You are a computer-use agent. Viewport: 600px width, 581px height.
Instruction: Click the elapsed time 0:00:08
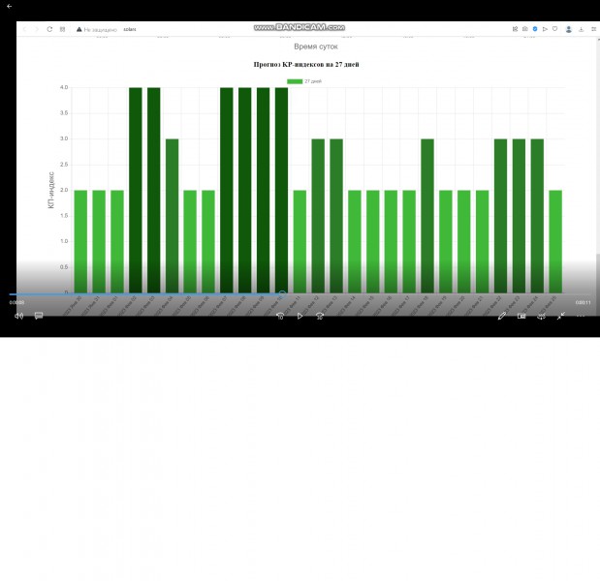(16, 302)
